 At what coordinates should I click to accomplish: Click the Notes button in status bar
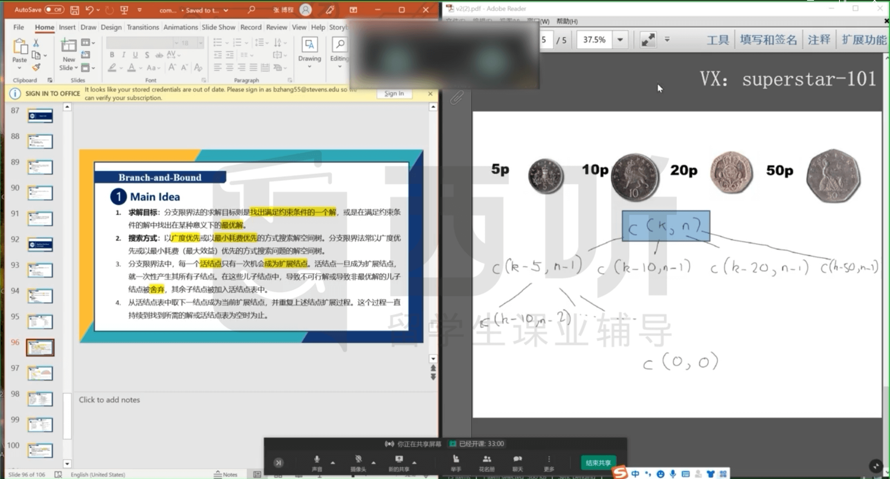coord(226,474)
